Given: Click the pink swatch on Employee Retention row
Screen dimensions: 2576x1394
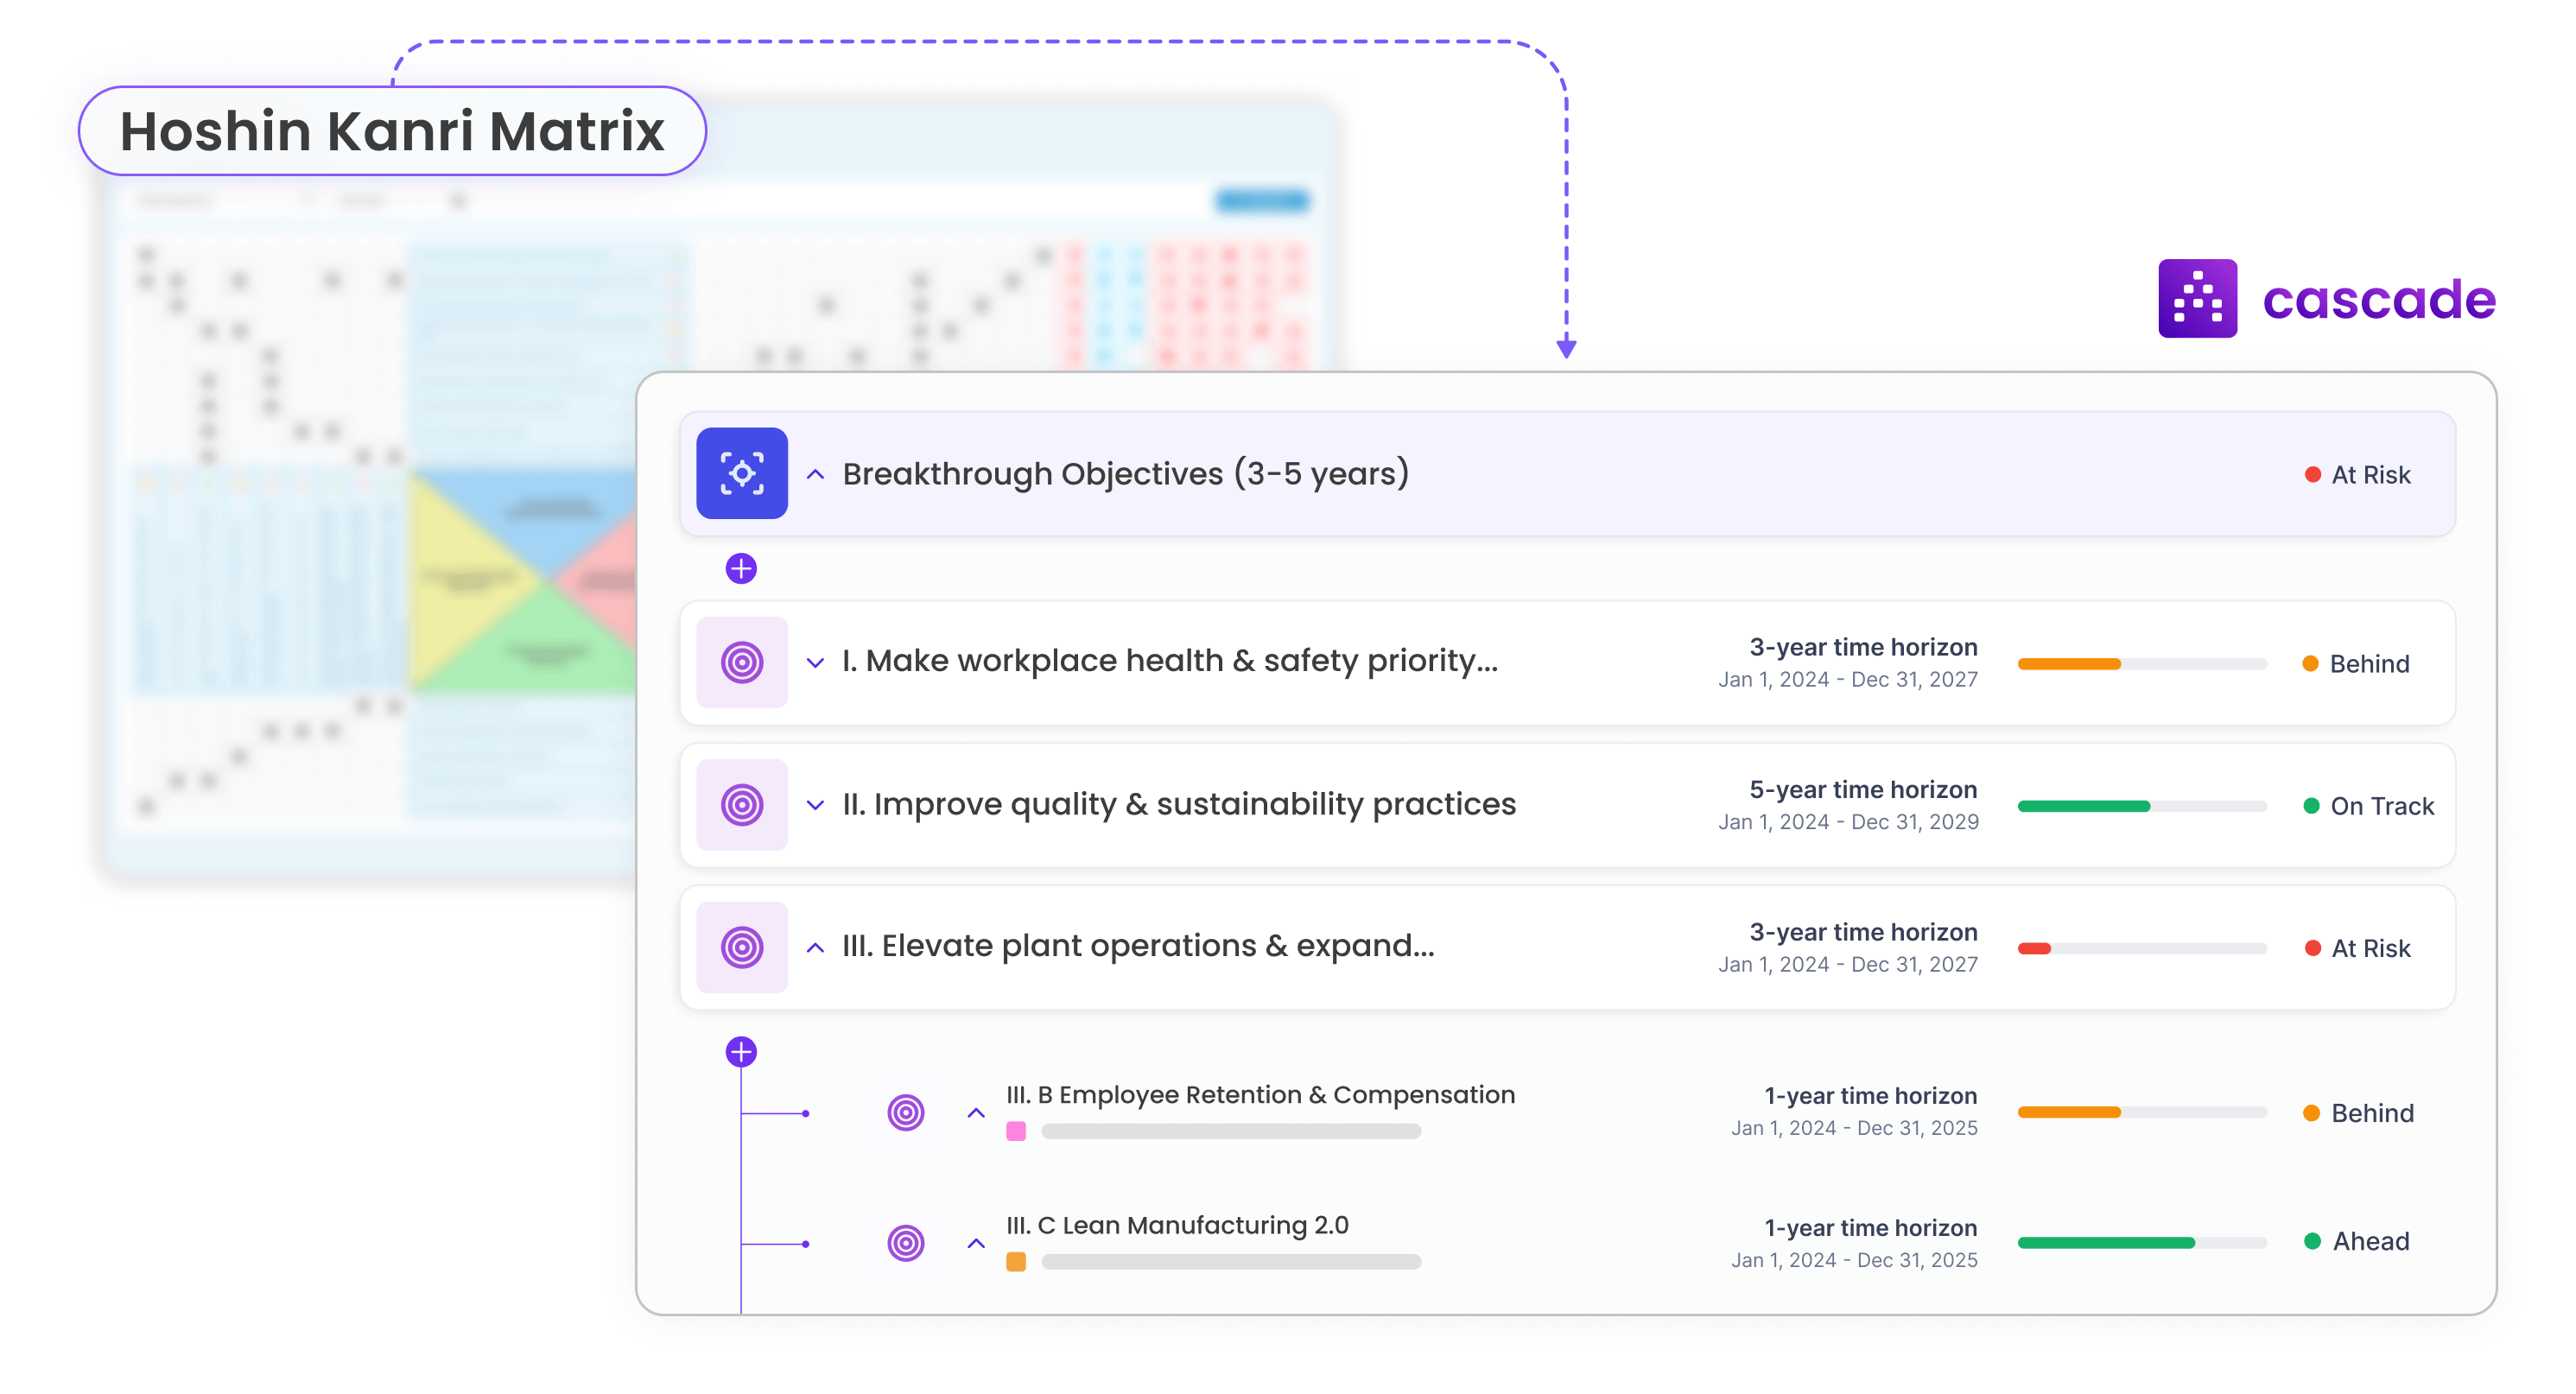Looking at the screenshot, I should [1016, 1130].
